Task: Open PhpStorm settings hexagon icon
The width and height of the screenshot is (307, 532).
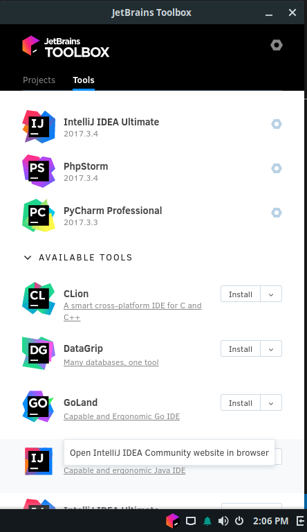Action: pyautogui.click(x=276, y=168)
